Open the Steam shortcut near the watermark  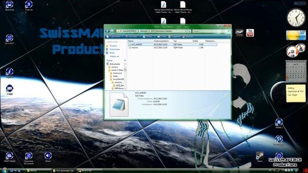(x=260, y=156)
